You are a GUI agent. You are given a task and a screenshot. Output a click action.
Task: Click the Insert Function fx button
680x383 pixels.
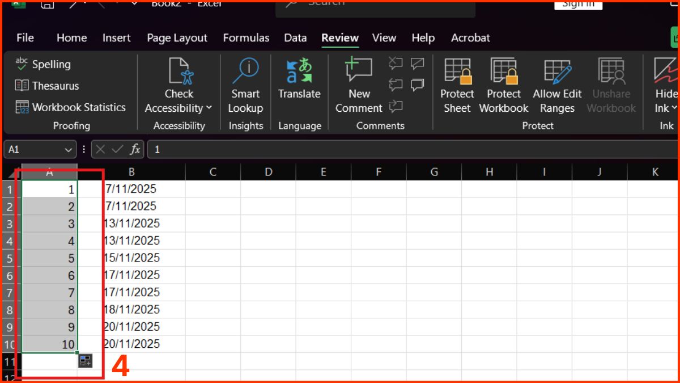(135, 150)
